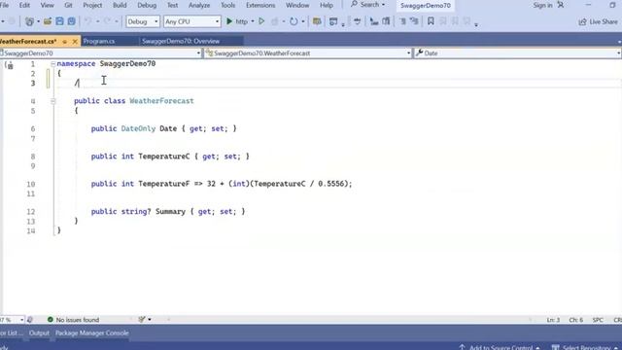Viewport: 622px width, 350px height.
Task: Click the Live Share icon button
Action: click(582, 21)
